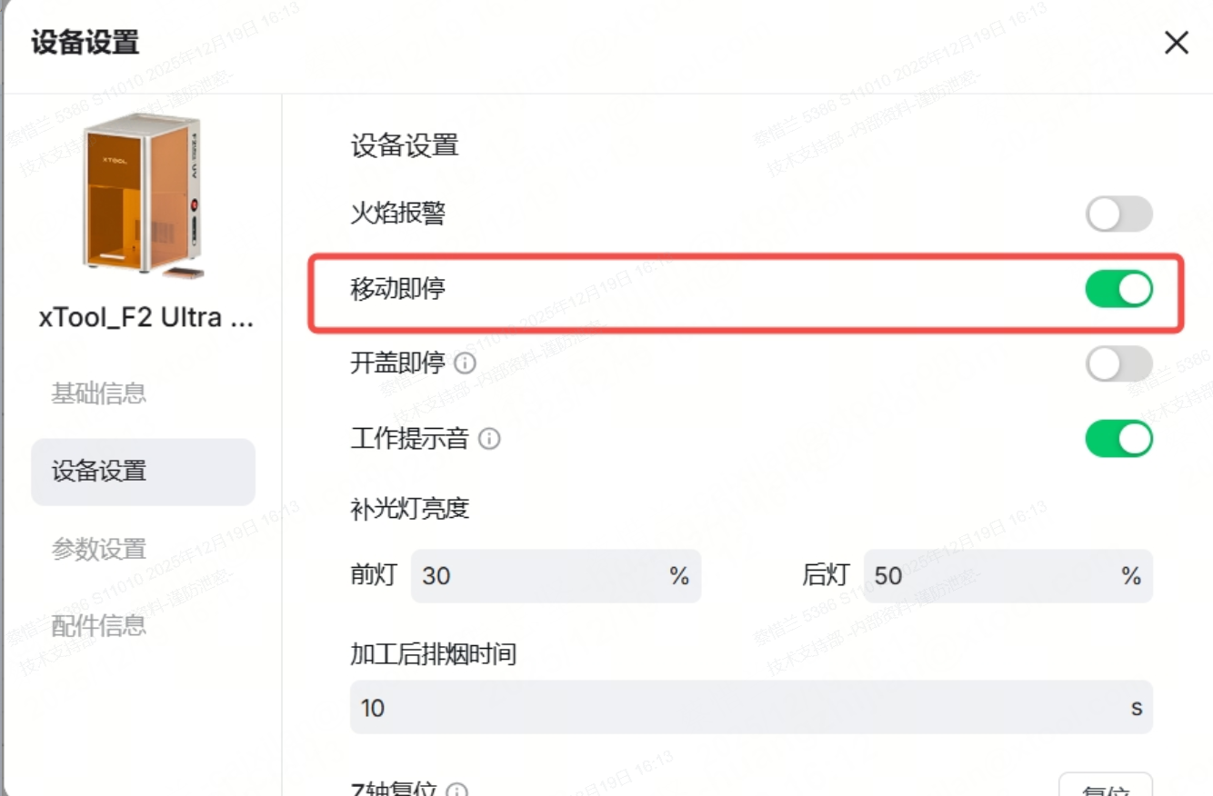Switch to the 参数设置 sidebar item
This screenshot has height=796, width=1213.
99,549
